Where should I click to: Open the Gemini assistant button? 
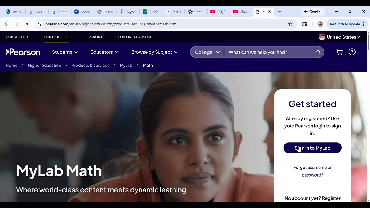click(313, 12)
